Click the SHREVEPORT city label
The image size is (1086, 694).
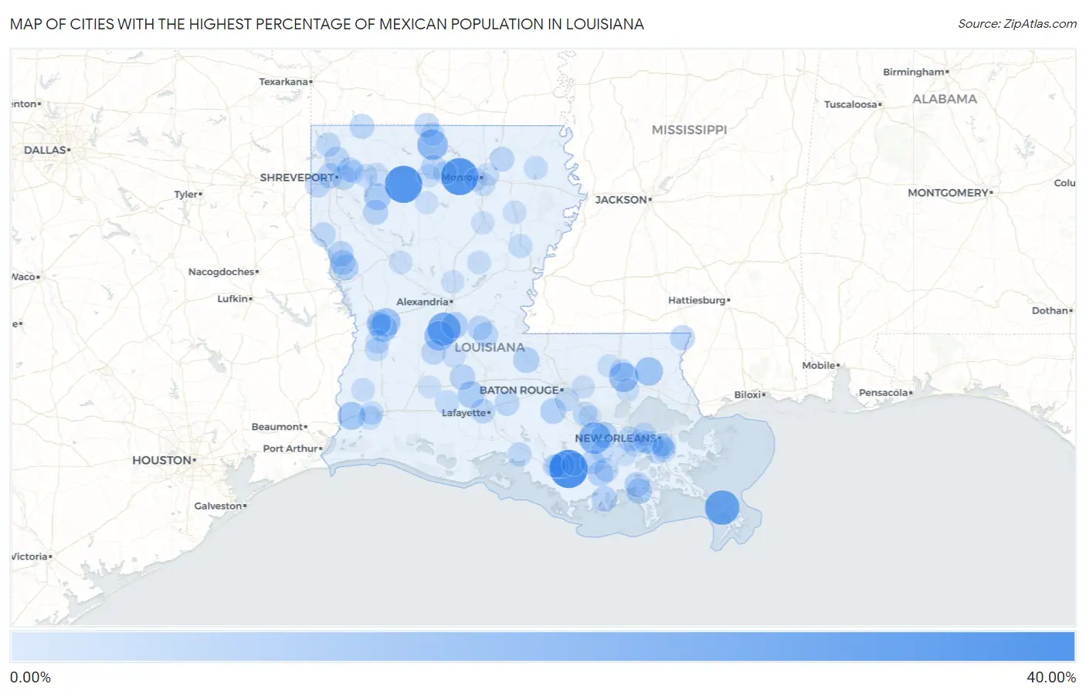coord(297,178)
